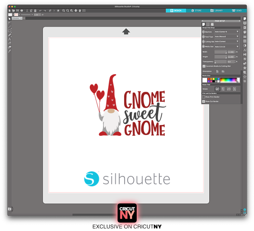The height and width of the screenshot is (231, 254).
Task: Choose the Rectangle shape tool
Action: (10, 31)
